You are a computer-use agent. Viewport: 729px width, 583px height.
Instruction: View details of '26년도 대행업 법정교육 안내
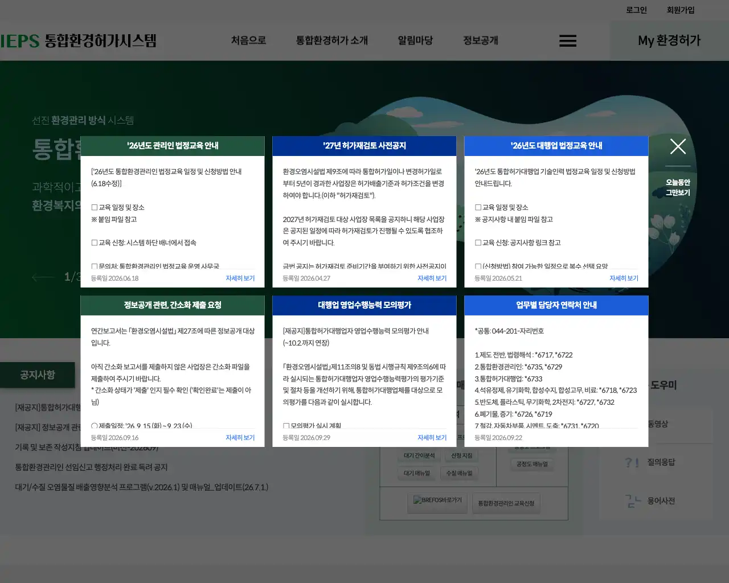pos(624,278)
